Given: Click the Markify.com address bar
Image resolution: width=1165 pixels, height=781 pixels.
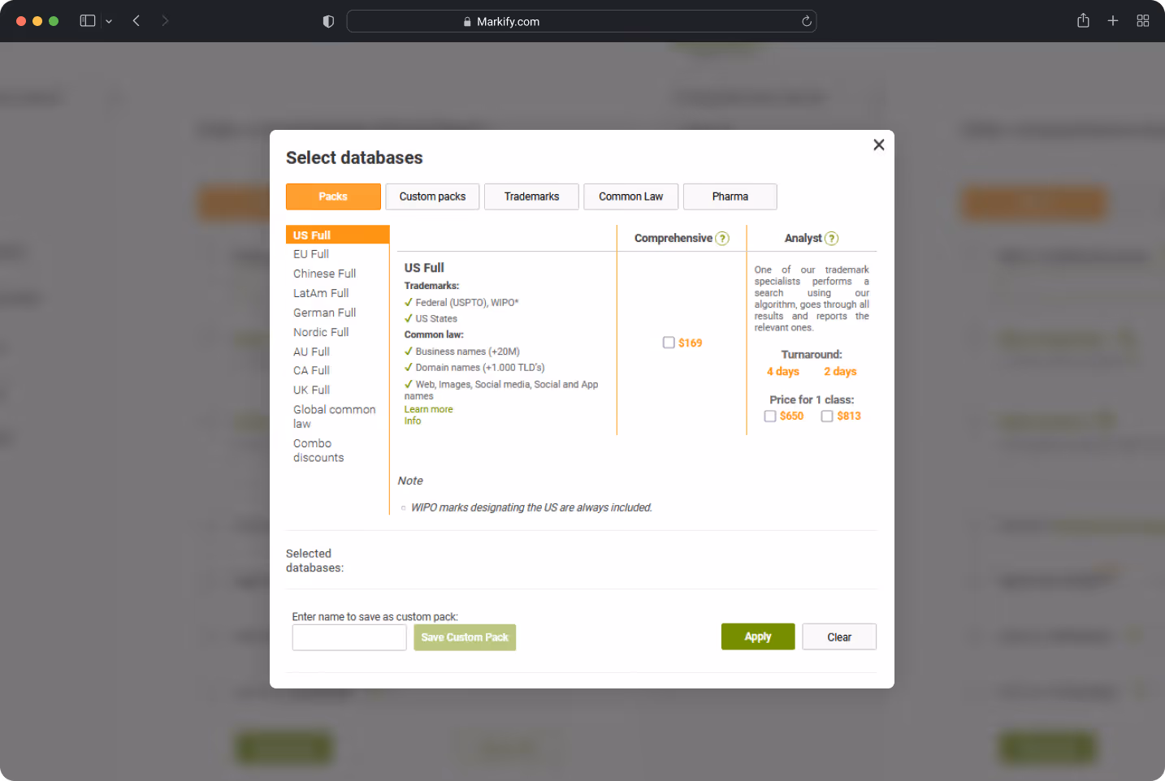Looking at the screenshot, I should tap(582, 21).
